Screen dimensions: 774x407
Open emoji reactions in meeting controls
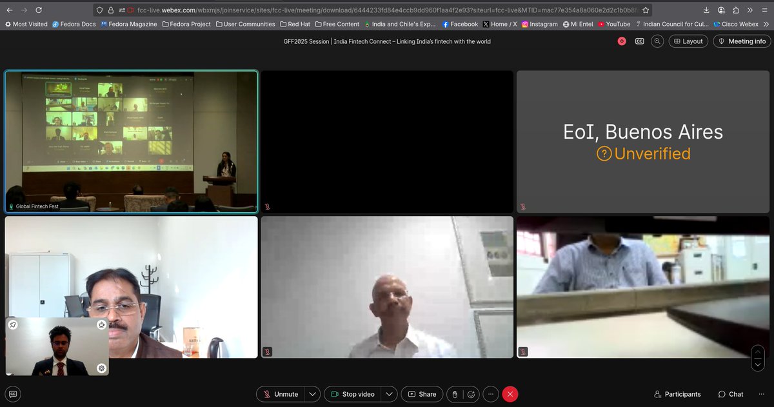471,394
